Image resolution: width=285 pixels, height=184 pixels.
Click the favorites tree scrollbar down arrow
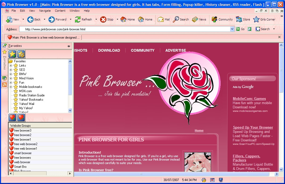click(x=70, y=110)
